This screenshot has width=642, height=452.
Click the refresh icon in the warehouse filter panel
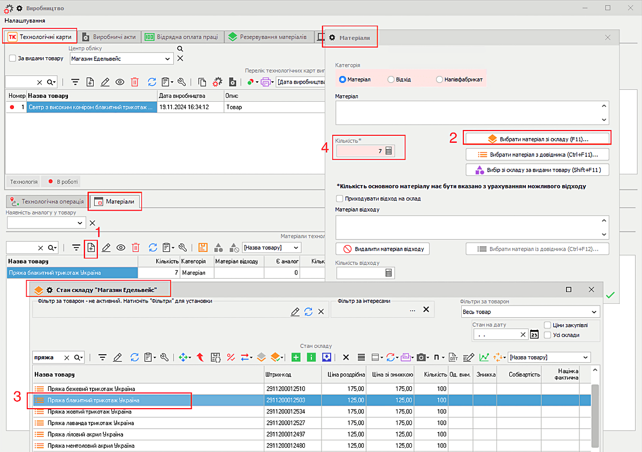(x=308, y=312)
